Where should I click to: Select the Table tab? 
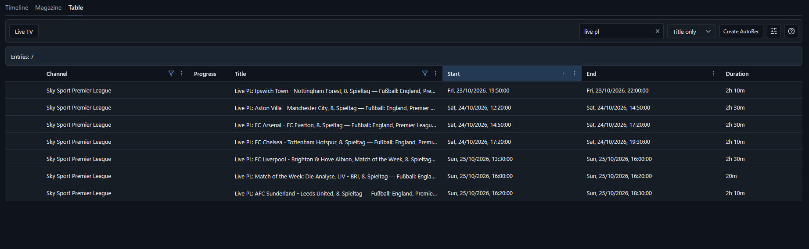[76, 7]
